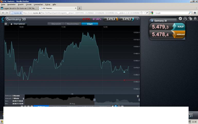Click the Windows Start button
This screenshot has height=124, width=198.
(2, 122)
